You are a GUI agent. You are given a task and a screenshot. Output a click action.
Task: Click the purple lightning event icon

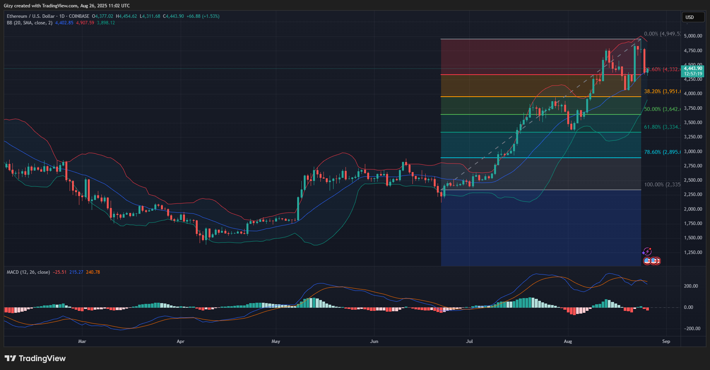(x=647, y=252)
